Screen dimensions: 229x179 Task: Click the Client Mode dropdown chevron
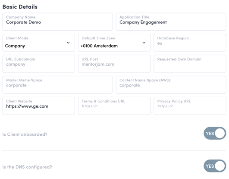tap(68, 43)
